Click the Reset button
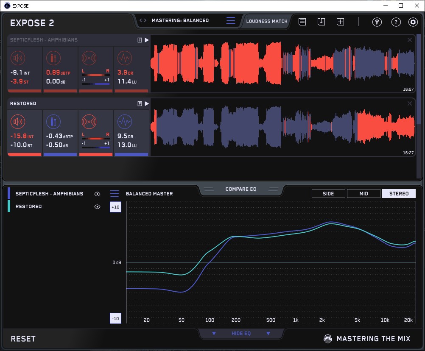Image resolution: width=425 pixels, height=351 pixels. coord(23,339)
